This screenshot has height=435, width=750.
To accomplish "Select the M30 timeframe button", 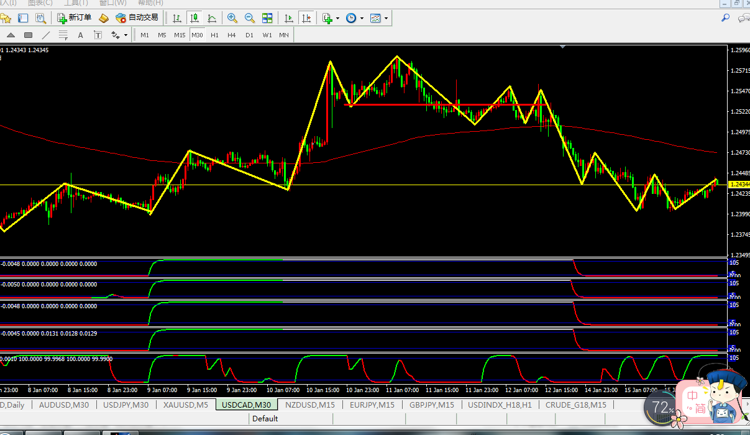I will tap(197, 35).
